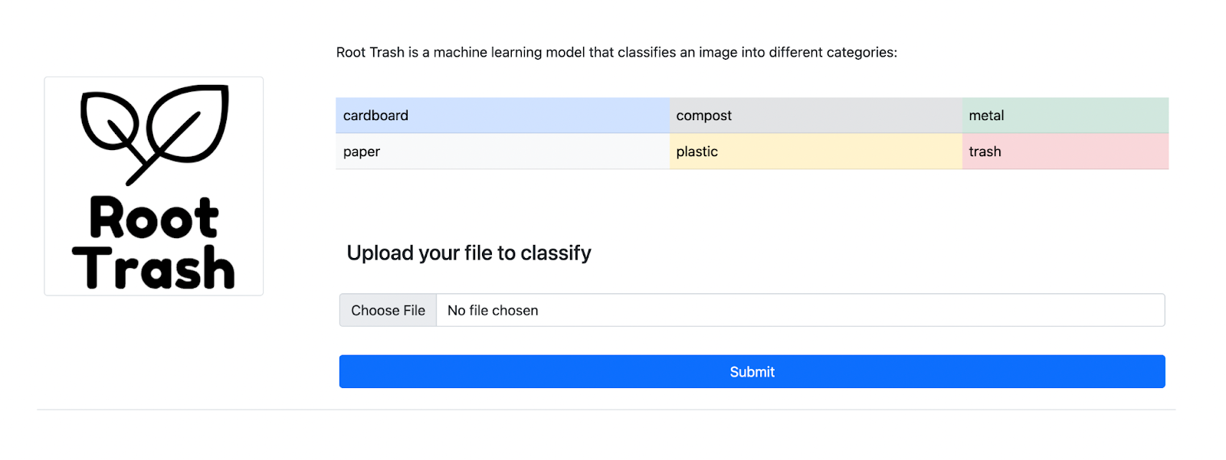1226x460 pixels.
Task: Click the Root Trash description sentence
Action: tap(616, 53)
